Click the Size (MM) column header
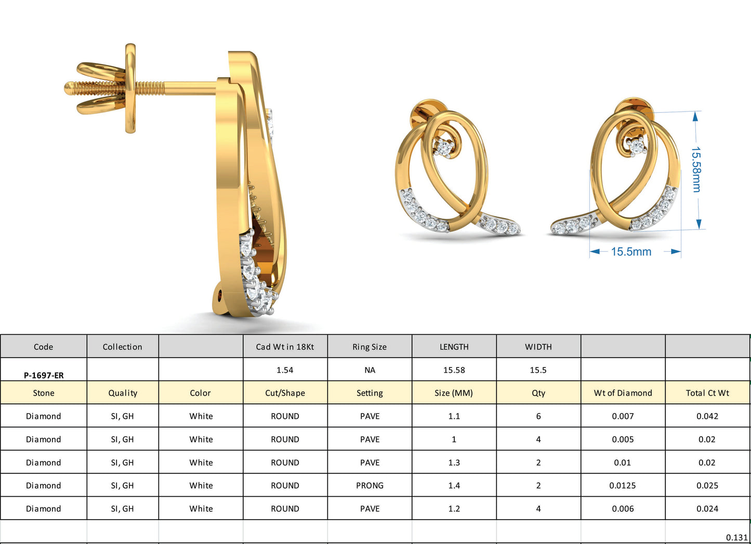 pos(454,393)
